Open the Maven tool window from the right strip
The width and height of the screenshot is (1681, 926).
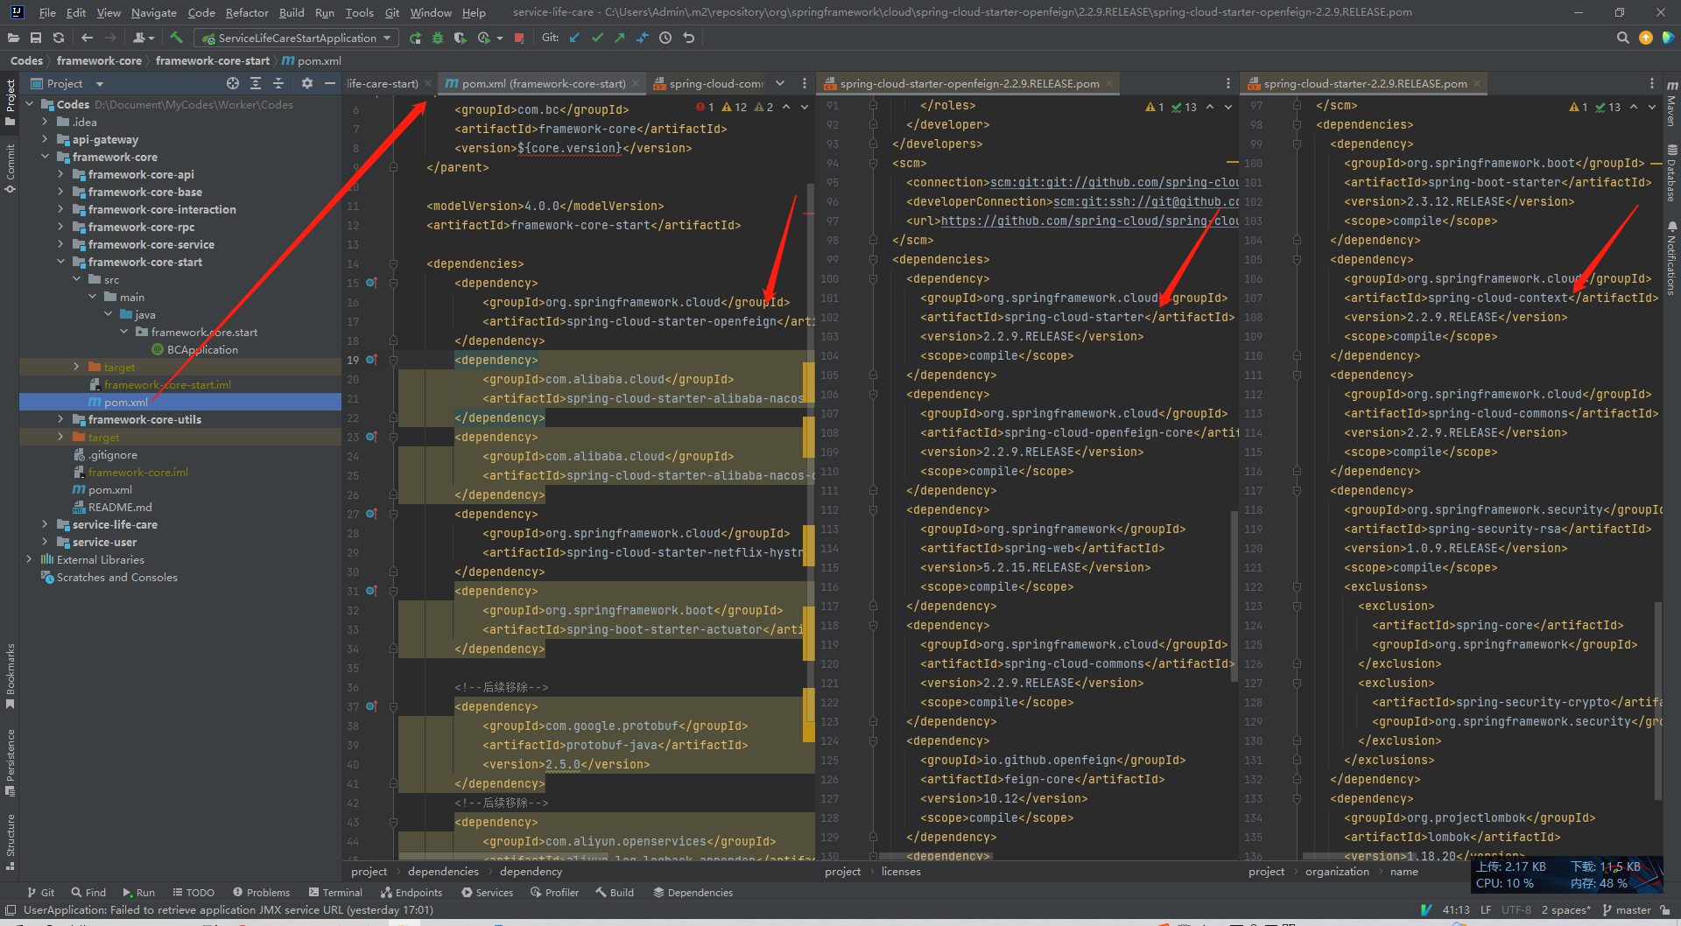pos(1671,103)
